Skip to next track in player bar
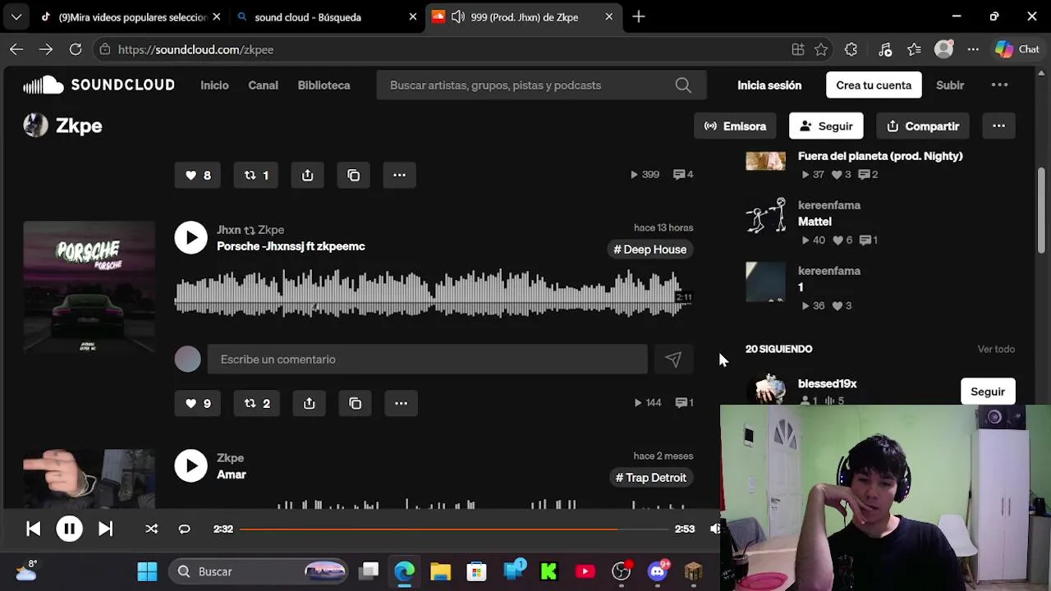This screenshot has width=1051, height=591. [105, 529]
